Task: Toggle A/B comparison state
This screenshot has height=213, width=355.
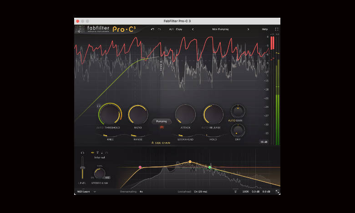Action: tap(171, 29)
